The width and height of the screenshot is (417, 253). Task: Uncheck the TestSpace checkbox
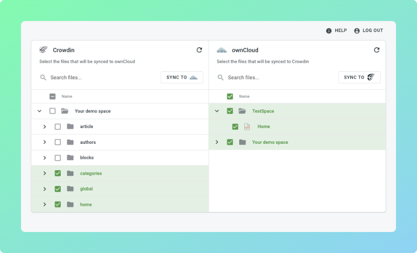(x=230, y=111)
